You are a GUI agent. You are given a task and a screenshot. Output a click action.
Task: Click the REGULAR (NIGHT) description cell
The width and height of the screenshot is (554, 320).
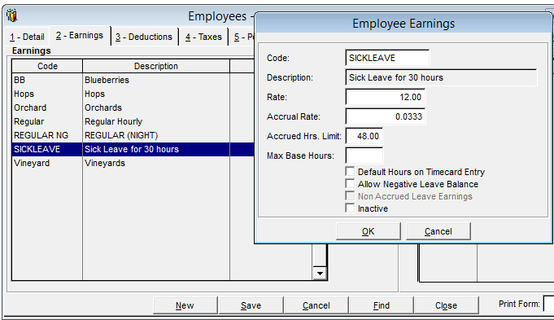[x=156, y=135]
